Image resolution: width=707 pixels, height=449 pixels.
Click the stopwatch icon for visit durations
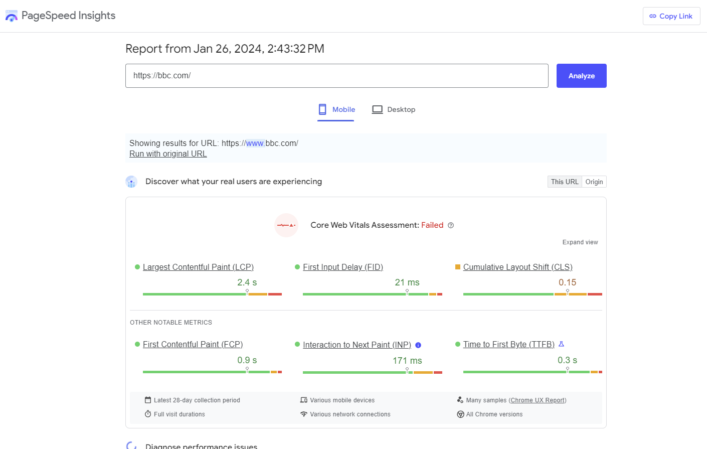pos(148,414)
